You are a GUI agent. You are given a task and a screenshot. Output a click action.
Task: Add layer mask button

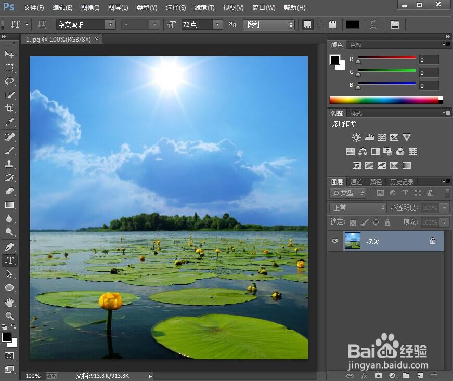(378, 375)
